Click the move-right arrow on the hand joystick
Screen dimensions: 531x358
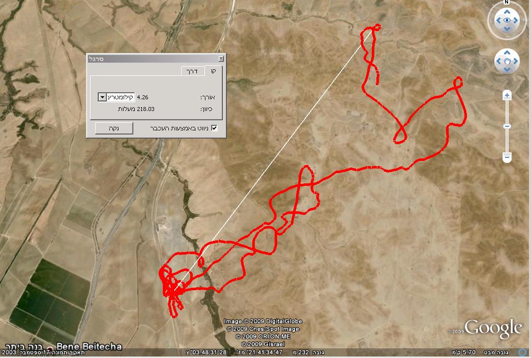click(516, 61)
